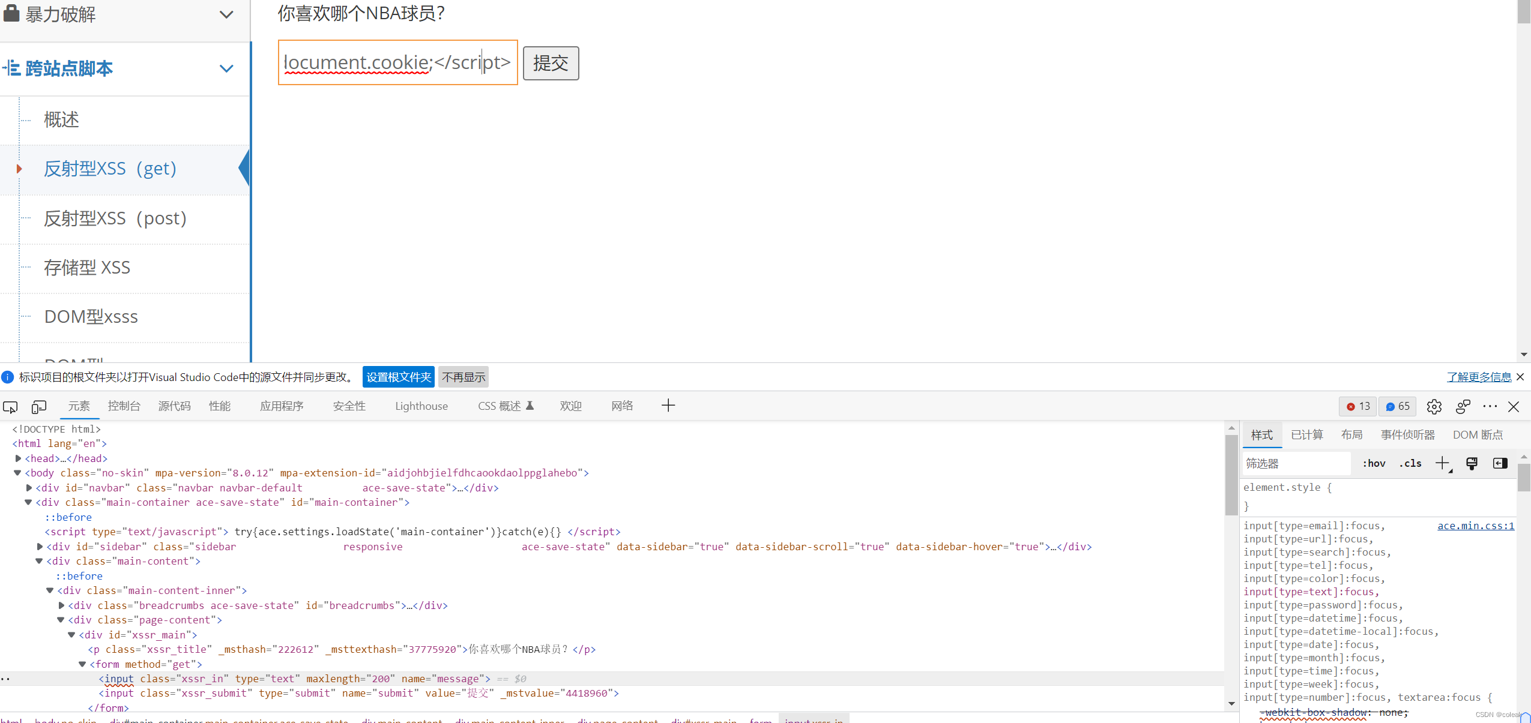
Task: Expand the div#navbar node
Action: [x=29, y=488]
